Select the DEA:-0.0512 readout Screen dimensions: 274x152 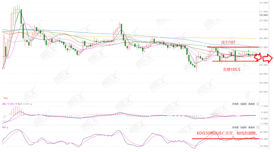9,104
